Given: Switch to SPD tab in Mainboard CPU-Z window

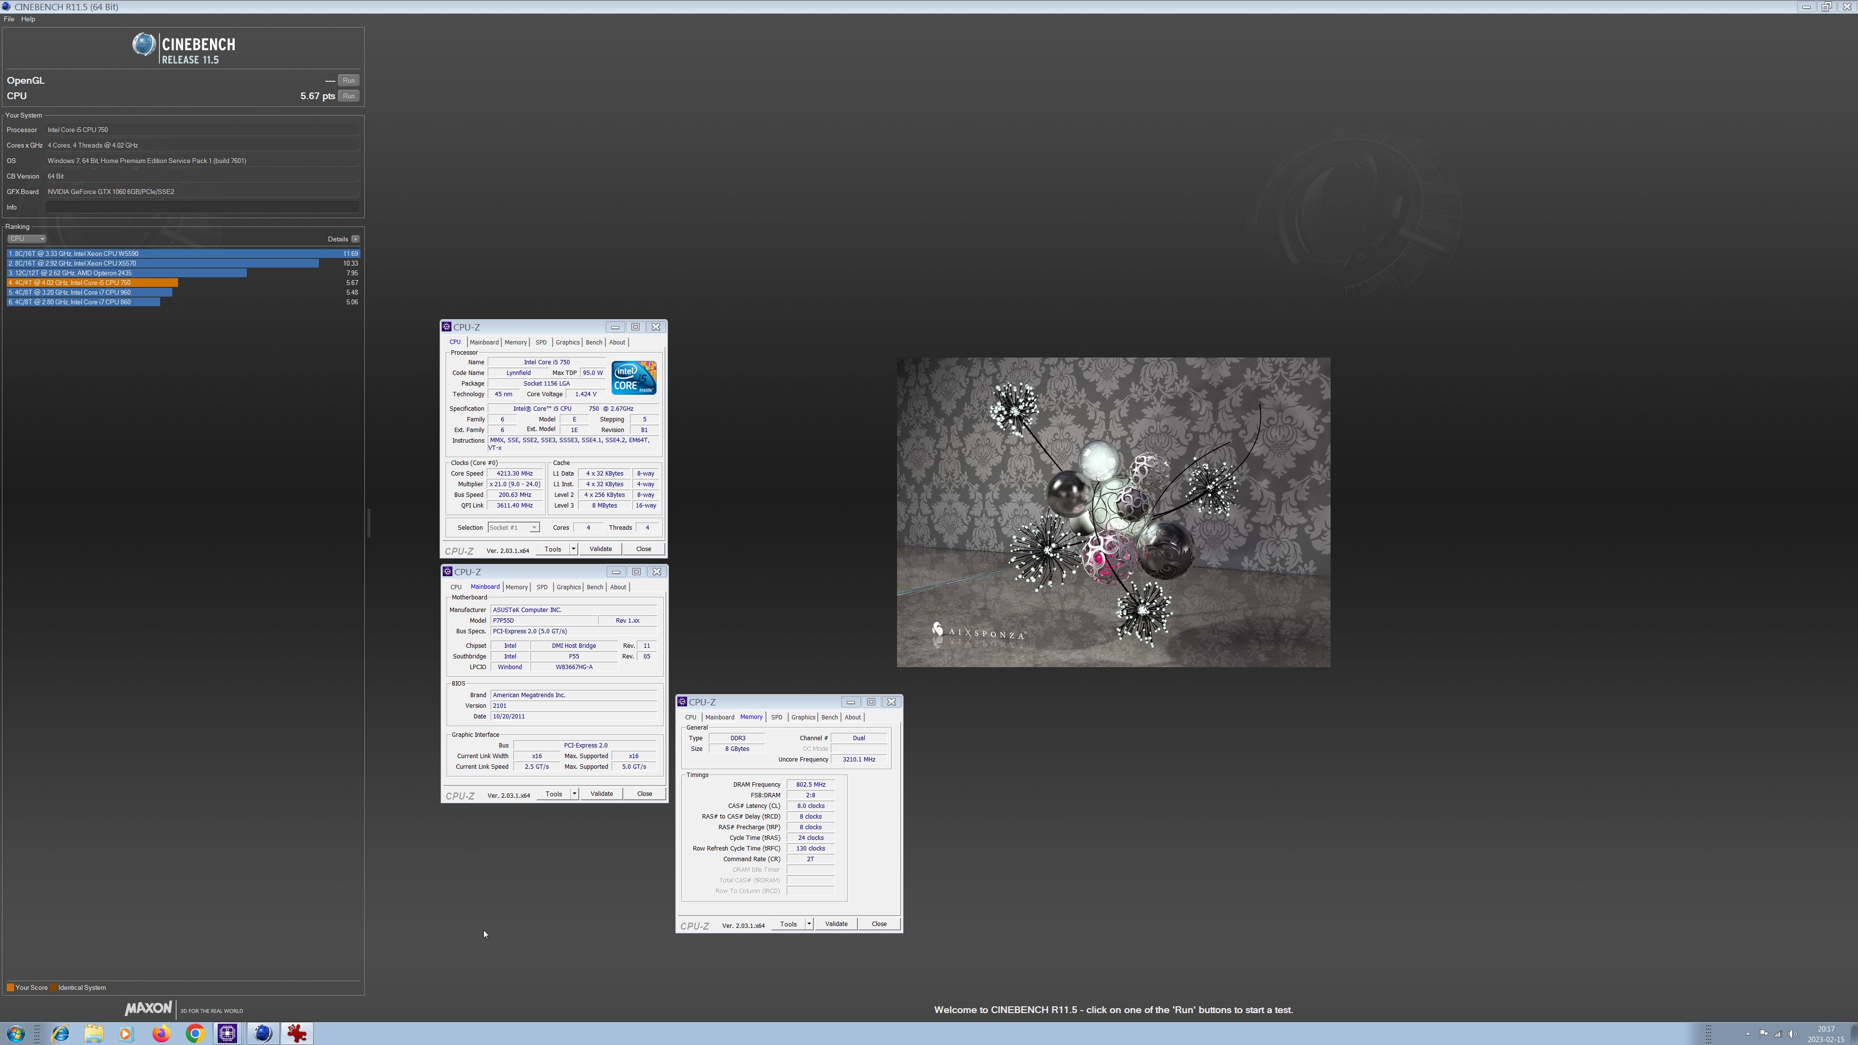Looking at the screenshot, I should coord(542,587).
